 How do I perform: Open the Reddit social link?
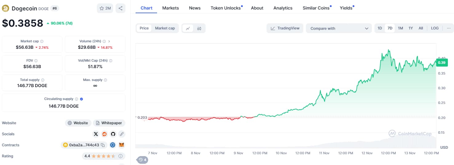coord(105,134)
